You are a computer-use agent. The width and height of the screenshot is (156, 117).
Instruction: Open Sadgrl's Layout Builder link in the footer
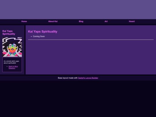88,78
